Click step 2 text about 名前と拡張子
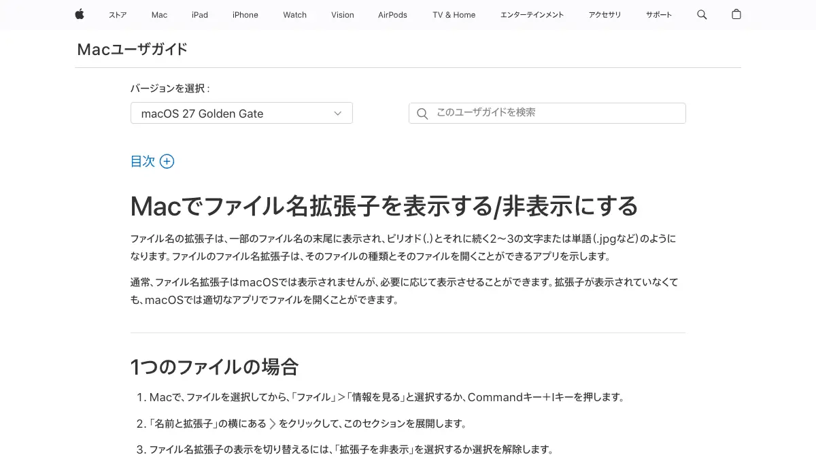Viewport: 816px width, 459px height. pos(307,424)
